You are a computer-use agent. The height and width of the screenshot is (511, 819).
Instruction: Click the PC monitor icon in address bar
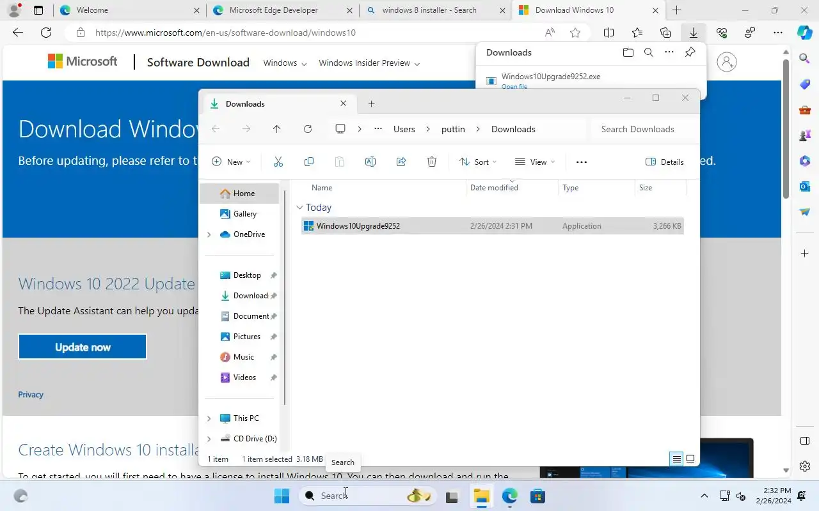340,129
